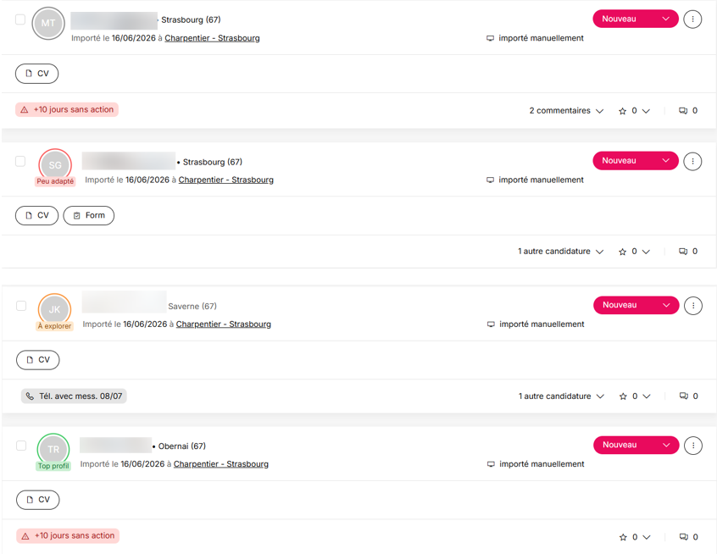The image size is (717, 554).
Task: Open three-dot menu for TR candidate
Action: click(x=693, y=446)
